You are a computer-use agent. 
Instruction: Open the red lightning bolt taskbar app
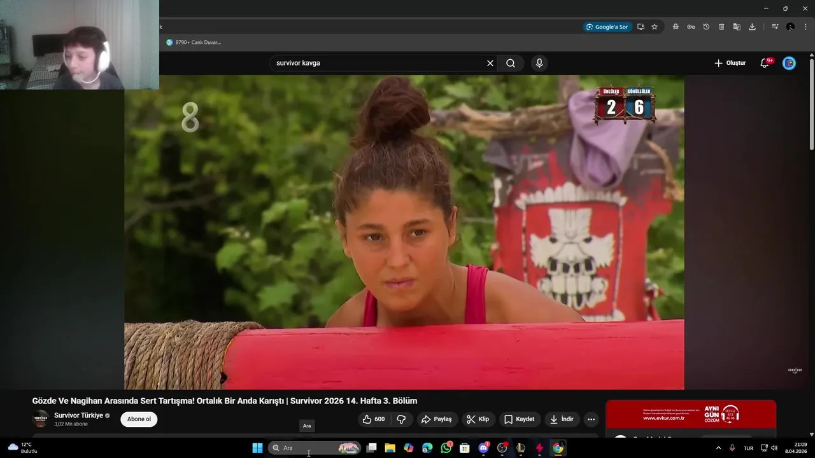click(x=539, y=448)
